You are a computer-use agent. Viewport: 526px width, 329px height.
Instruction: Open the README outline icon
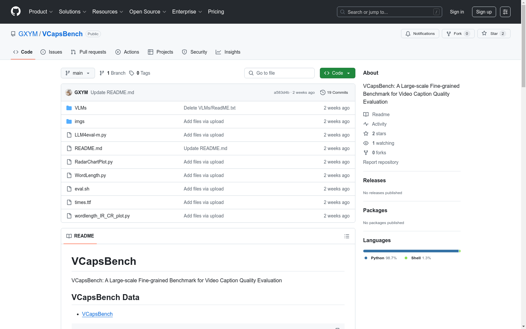pyautogui.click(x=347, y=236)
